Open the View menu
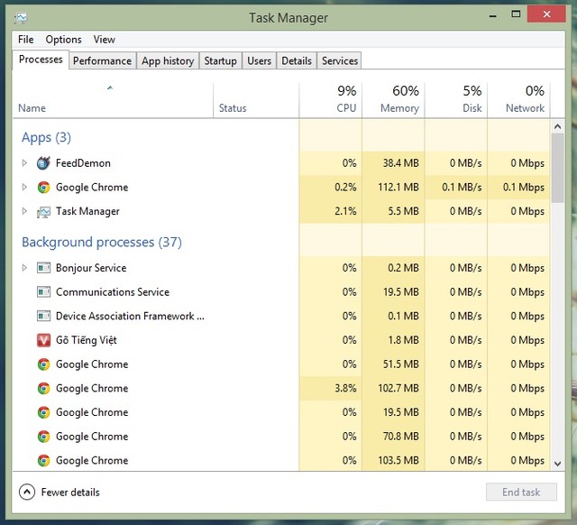577x525 pixels. pyautogui.click(x=105, y=40)
